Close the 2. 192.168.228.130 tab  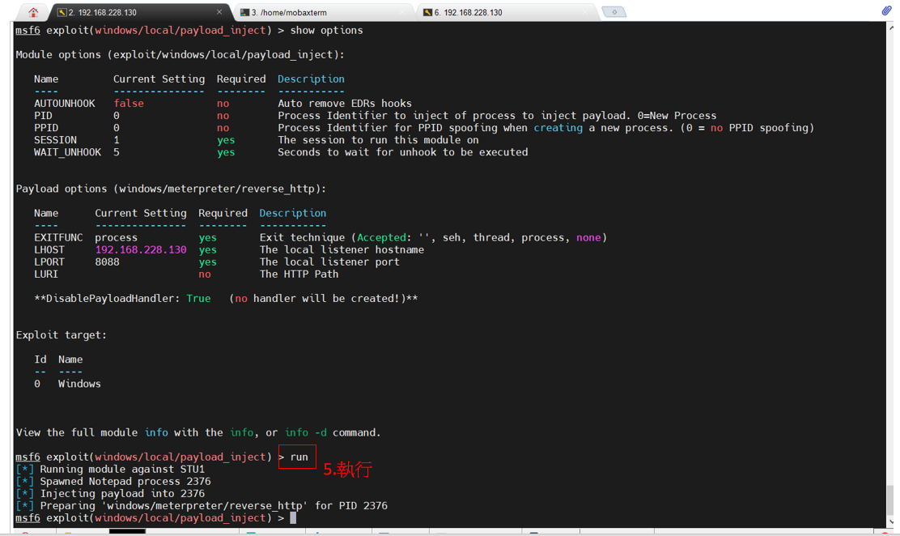click(219, 12)
